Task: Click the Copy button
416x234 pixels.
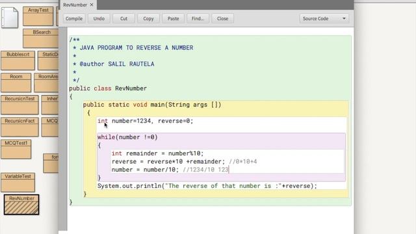Action: 148,19
